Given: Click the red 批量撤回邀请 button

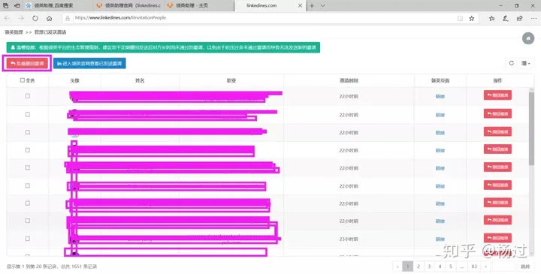Looking at the screenshot, I should (27, 63).
